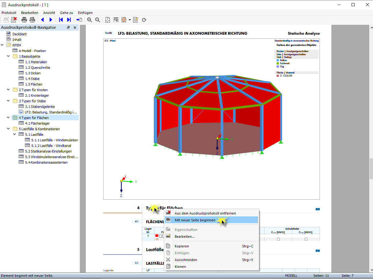Toggle the Cv,xz Schubfeder checkbox in table

click(278, 239)
